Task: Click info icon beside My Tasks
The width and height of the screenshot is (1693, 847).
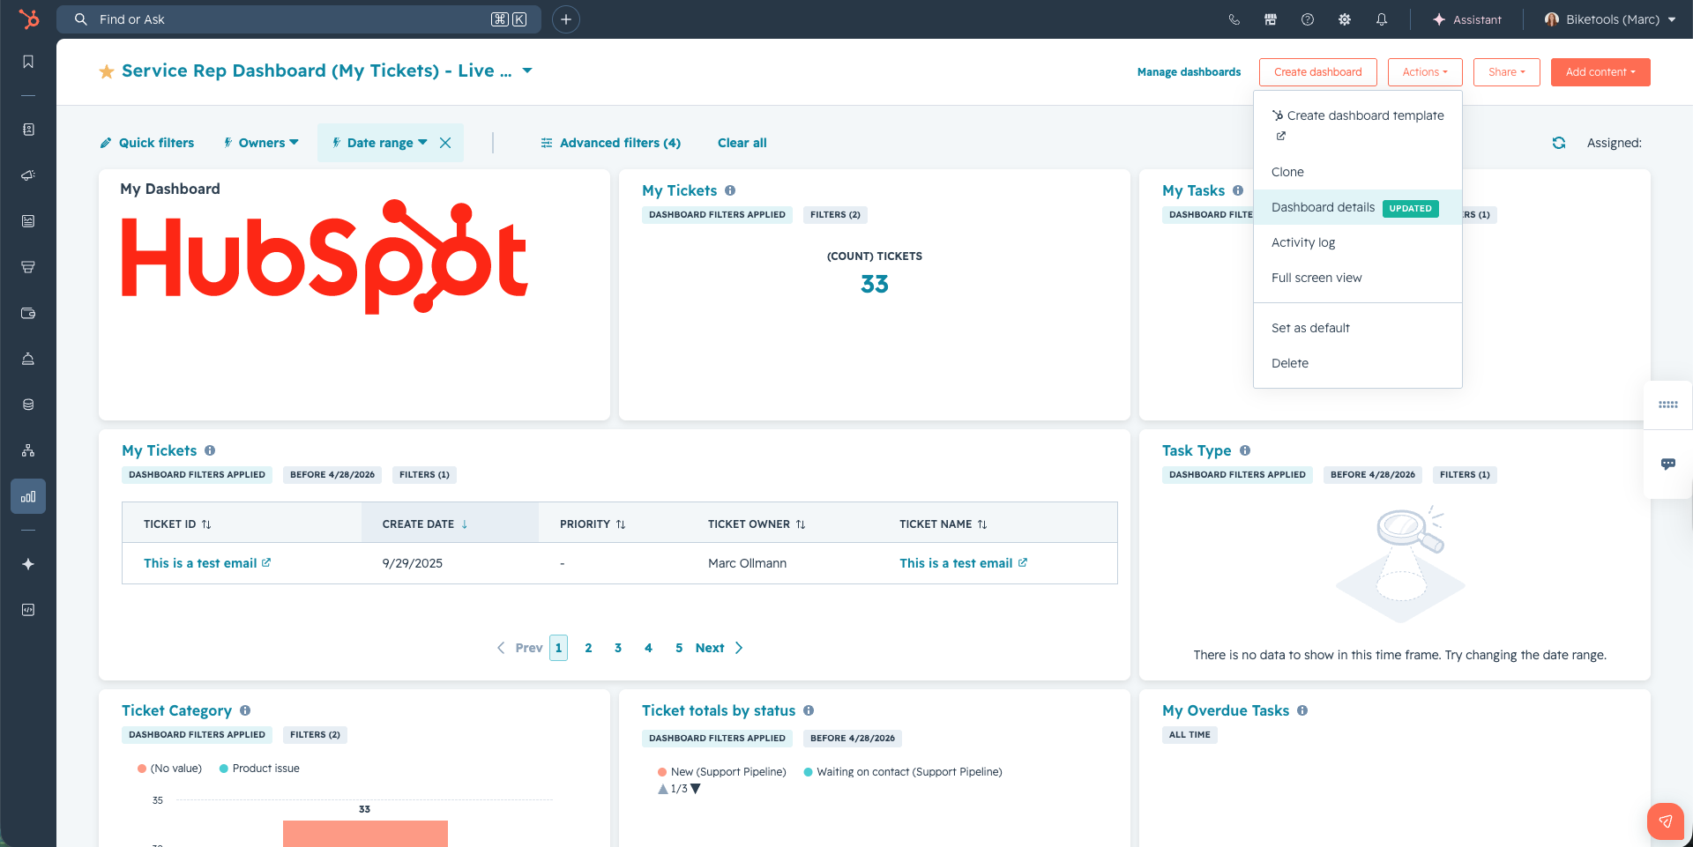Action: (x=1238, y=190)
